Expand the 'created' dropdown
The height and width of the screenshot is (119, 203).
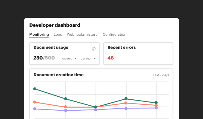(x=69, y=58)
